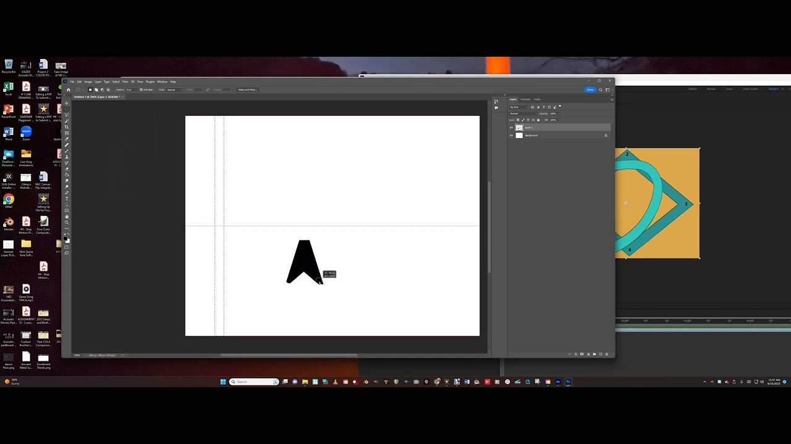Toggle the layer filtering on/off switch

(x=560, y=106)
